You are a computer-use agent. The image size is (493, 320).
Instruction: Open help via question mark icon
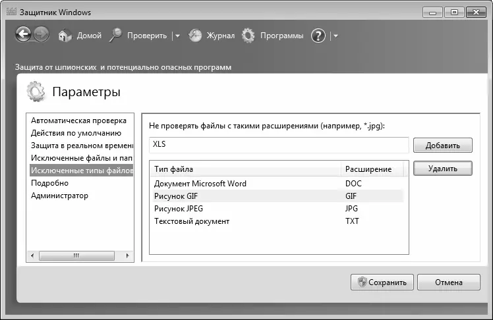(x=318, y=36)
